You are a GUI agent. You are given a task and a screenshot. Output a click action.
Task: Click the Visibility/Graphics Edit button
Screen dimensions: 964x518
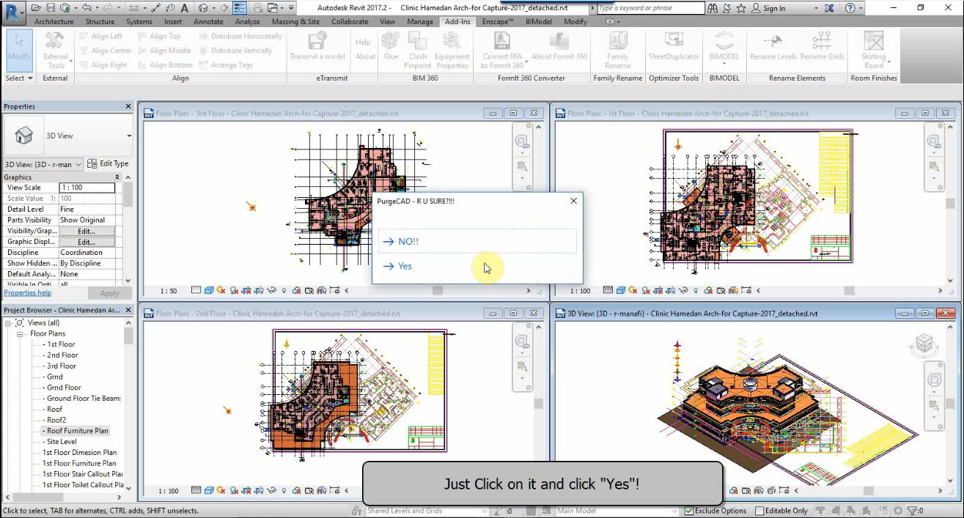coord(87,231)
